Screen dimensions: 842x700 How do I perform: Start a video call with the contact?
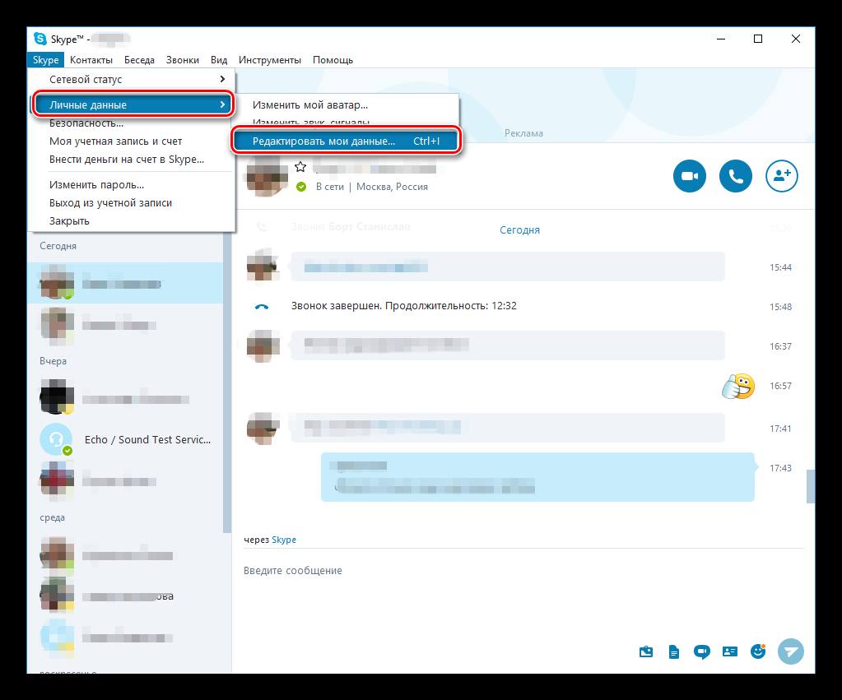click(690, 175)
